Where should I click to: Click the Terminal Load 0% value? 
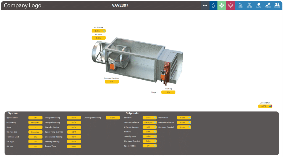[x=35, y=137]
